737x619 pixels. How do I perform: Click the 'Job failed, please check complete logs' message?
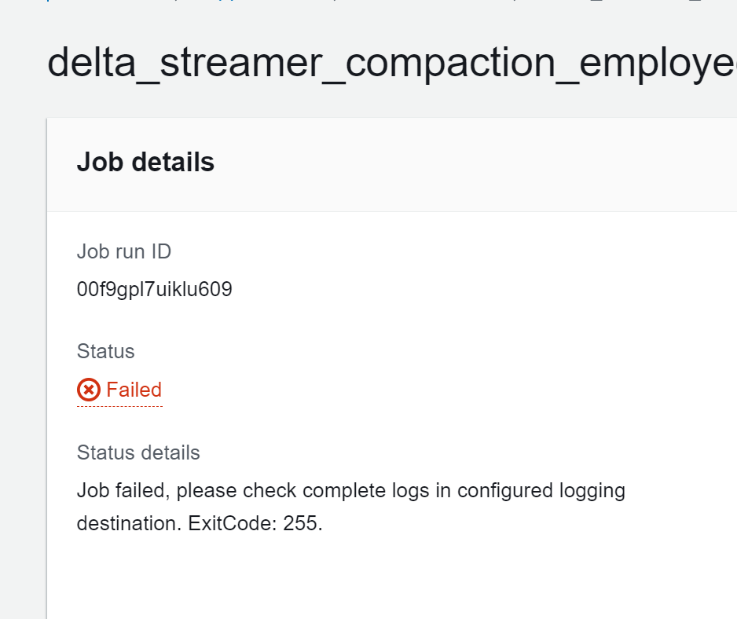[350, 507]
